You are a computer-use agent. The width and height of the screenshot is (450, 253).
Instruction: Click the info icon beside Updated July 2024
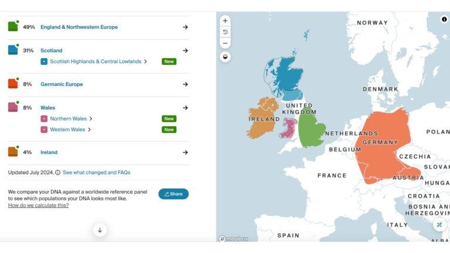click(57, 173)
